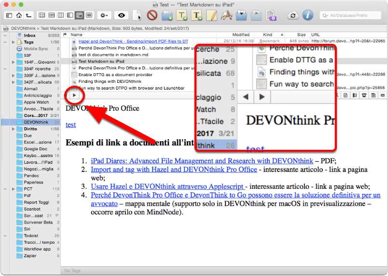Open 'Usare Hazel e DEVONthink attraverso Applescript' link

(x=168, y=186)
